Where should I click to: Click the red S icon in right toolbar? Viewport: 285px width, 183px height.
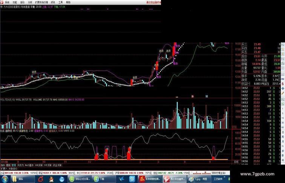coord(283,84)
